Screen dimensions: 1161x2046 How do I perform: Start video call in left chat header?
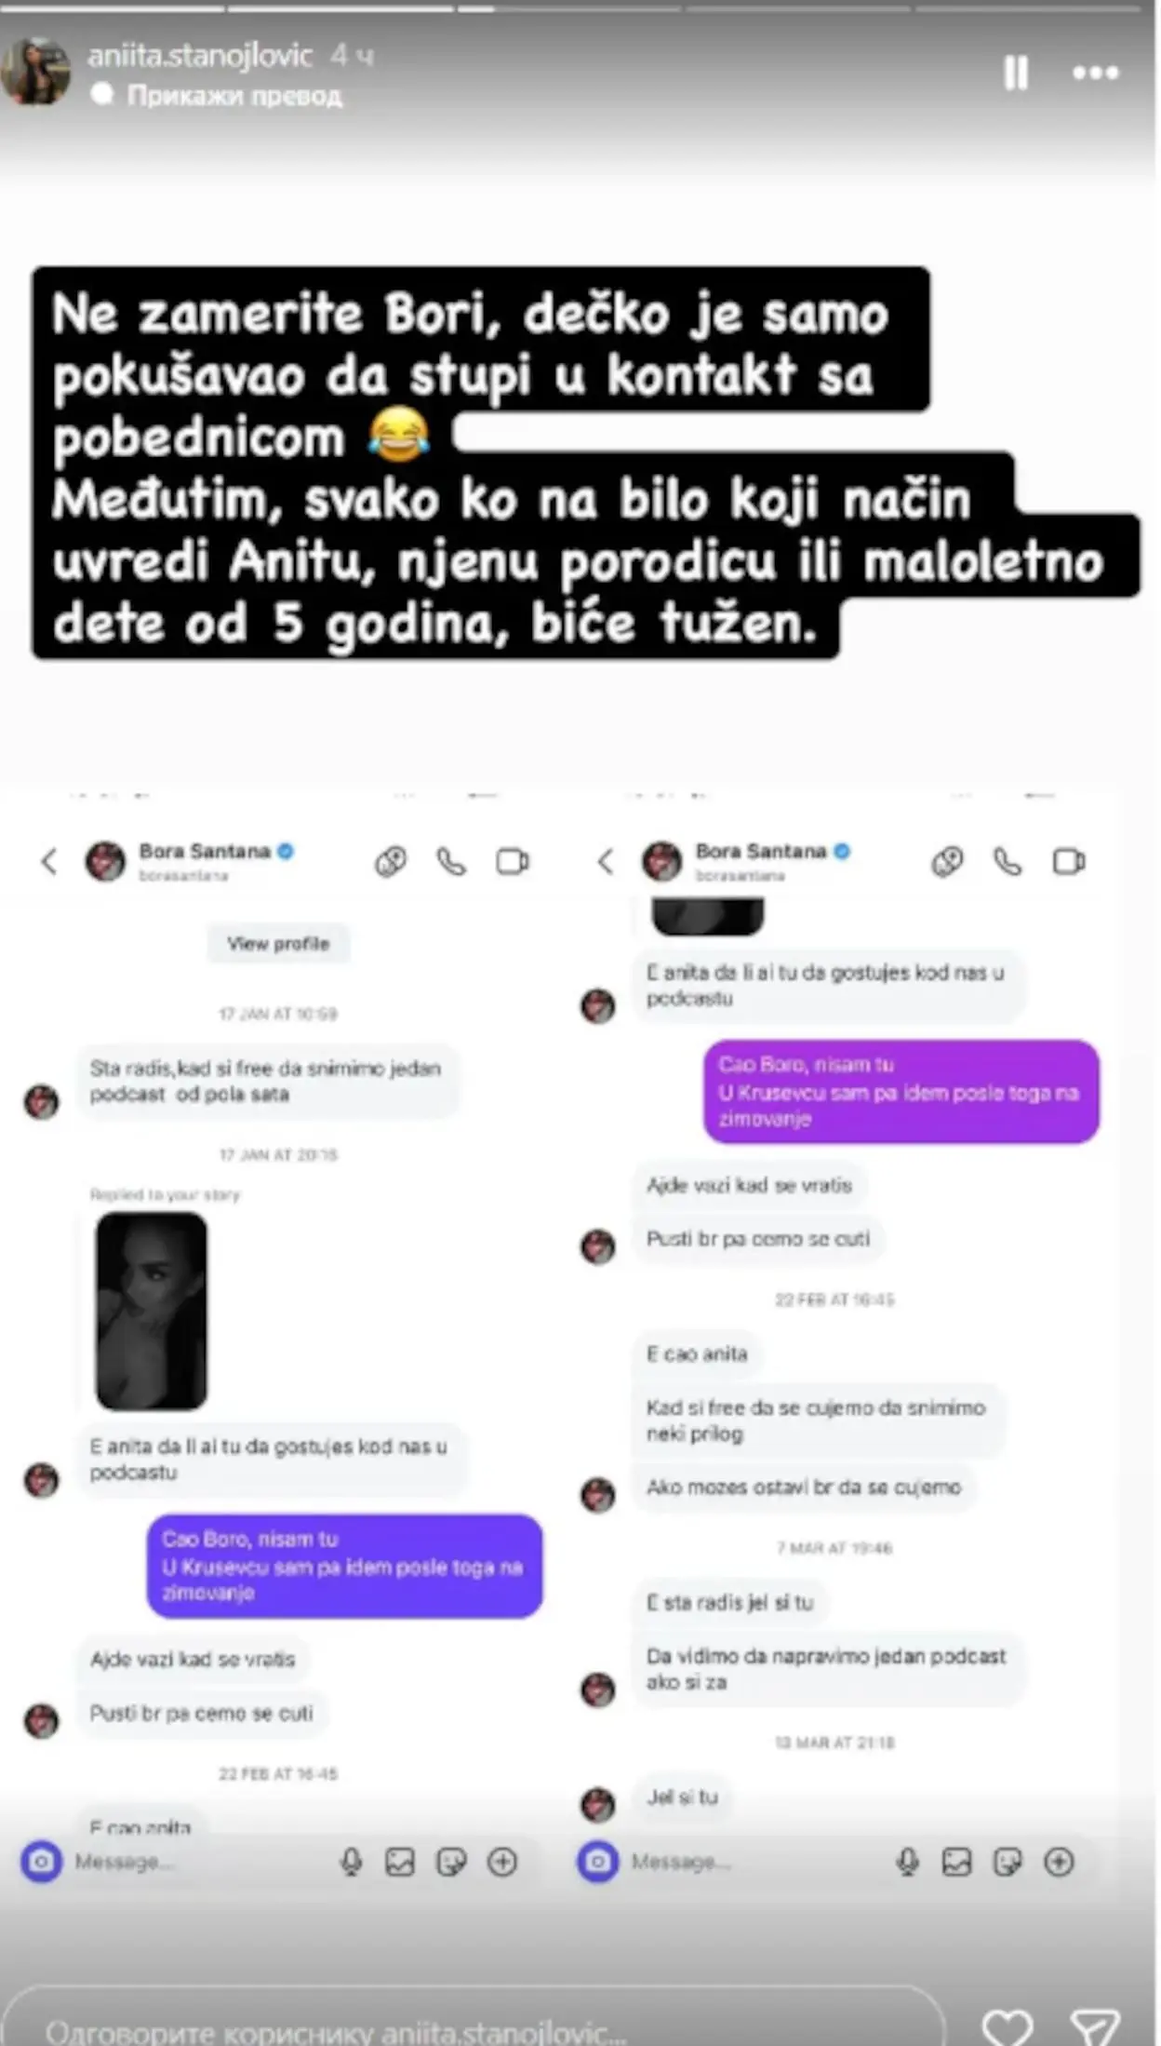[513, 862]
